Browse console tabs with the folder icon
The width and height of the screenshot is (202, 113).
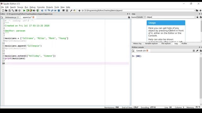pyautogui.click(x=133, y=51)
